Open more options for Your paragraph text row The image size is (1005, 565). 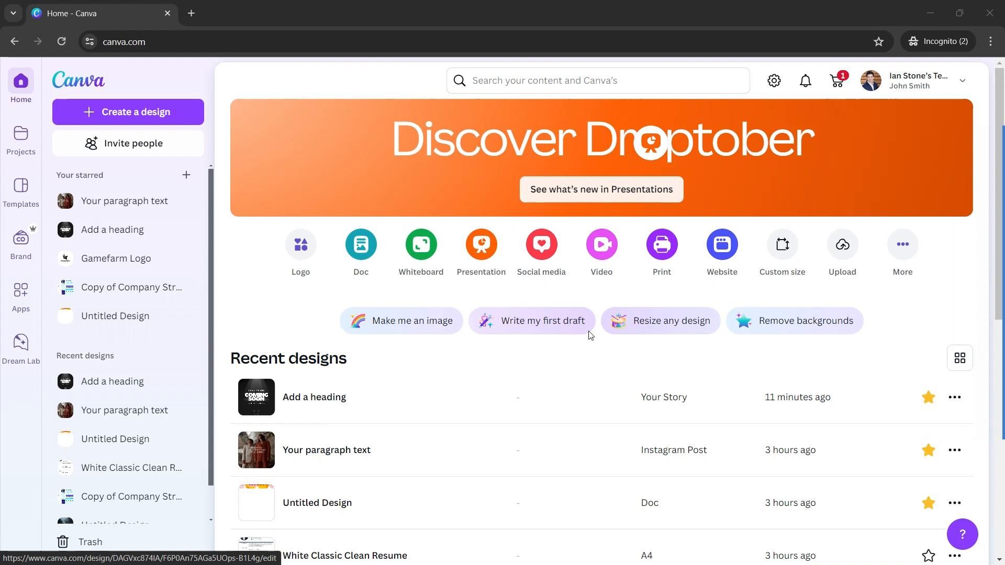click(x=954, y=450)
